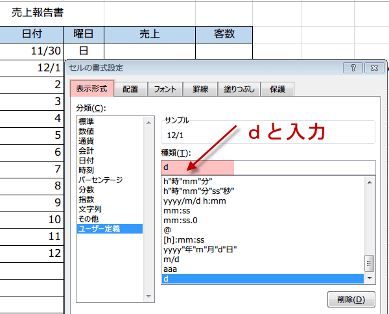Switch to the 配置 tab
Screen dimensions: 389x314
coord(130,89)
